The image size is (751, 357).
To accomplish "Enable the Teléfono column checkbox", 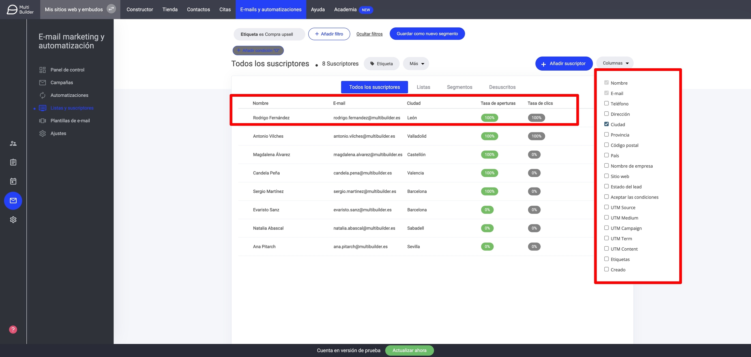I will tap(606, 103).
